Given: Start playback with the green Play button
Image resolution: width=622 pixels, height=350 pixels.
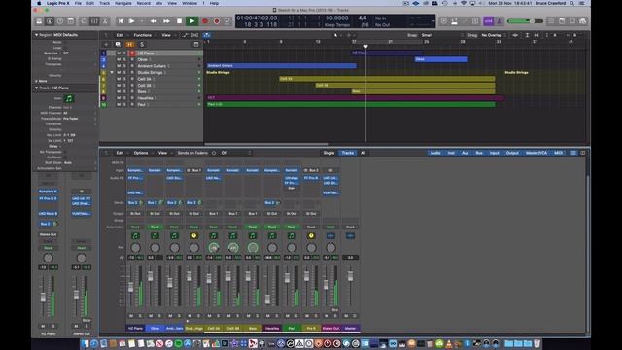Looking at the screenshot, I should (x=192, y=21).
